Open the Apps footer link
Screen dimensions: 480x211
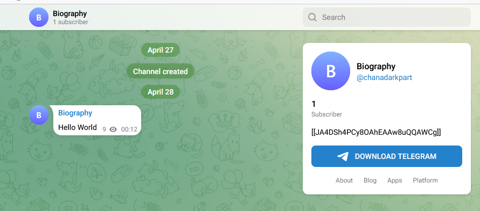pos(394,180)
